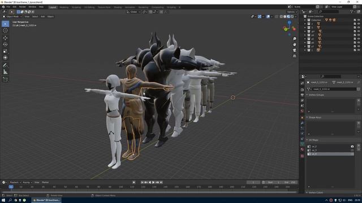Select the Cursor tool
Viewport: 362px width, 203px height.
(x=5, y=30)
